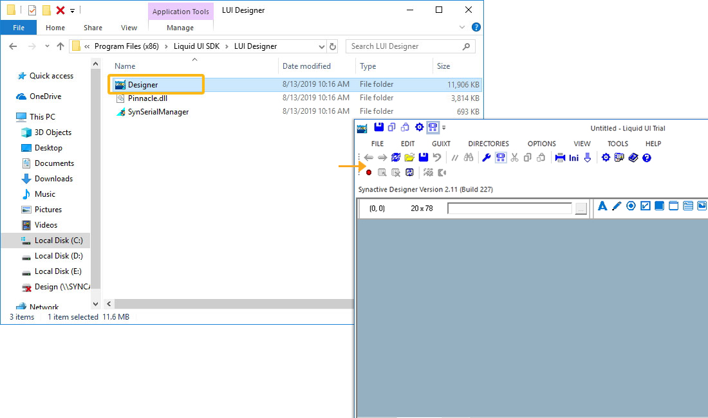
Task: Click the copy icon in Designer's main toolbar
Action: (x=527, y=158)
